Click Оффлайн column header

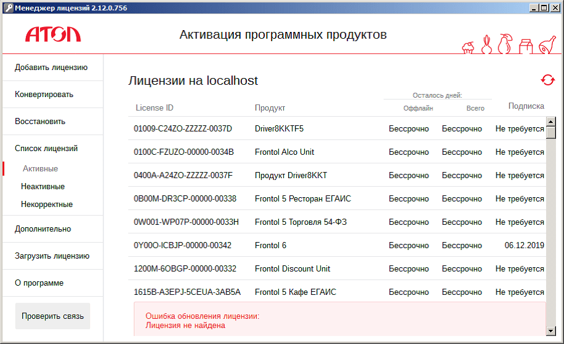pos(418,108)
